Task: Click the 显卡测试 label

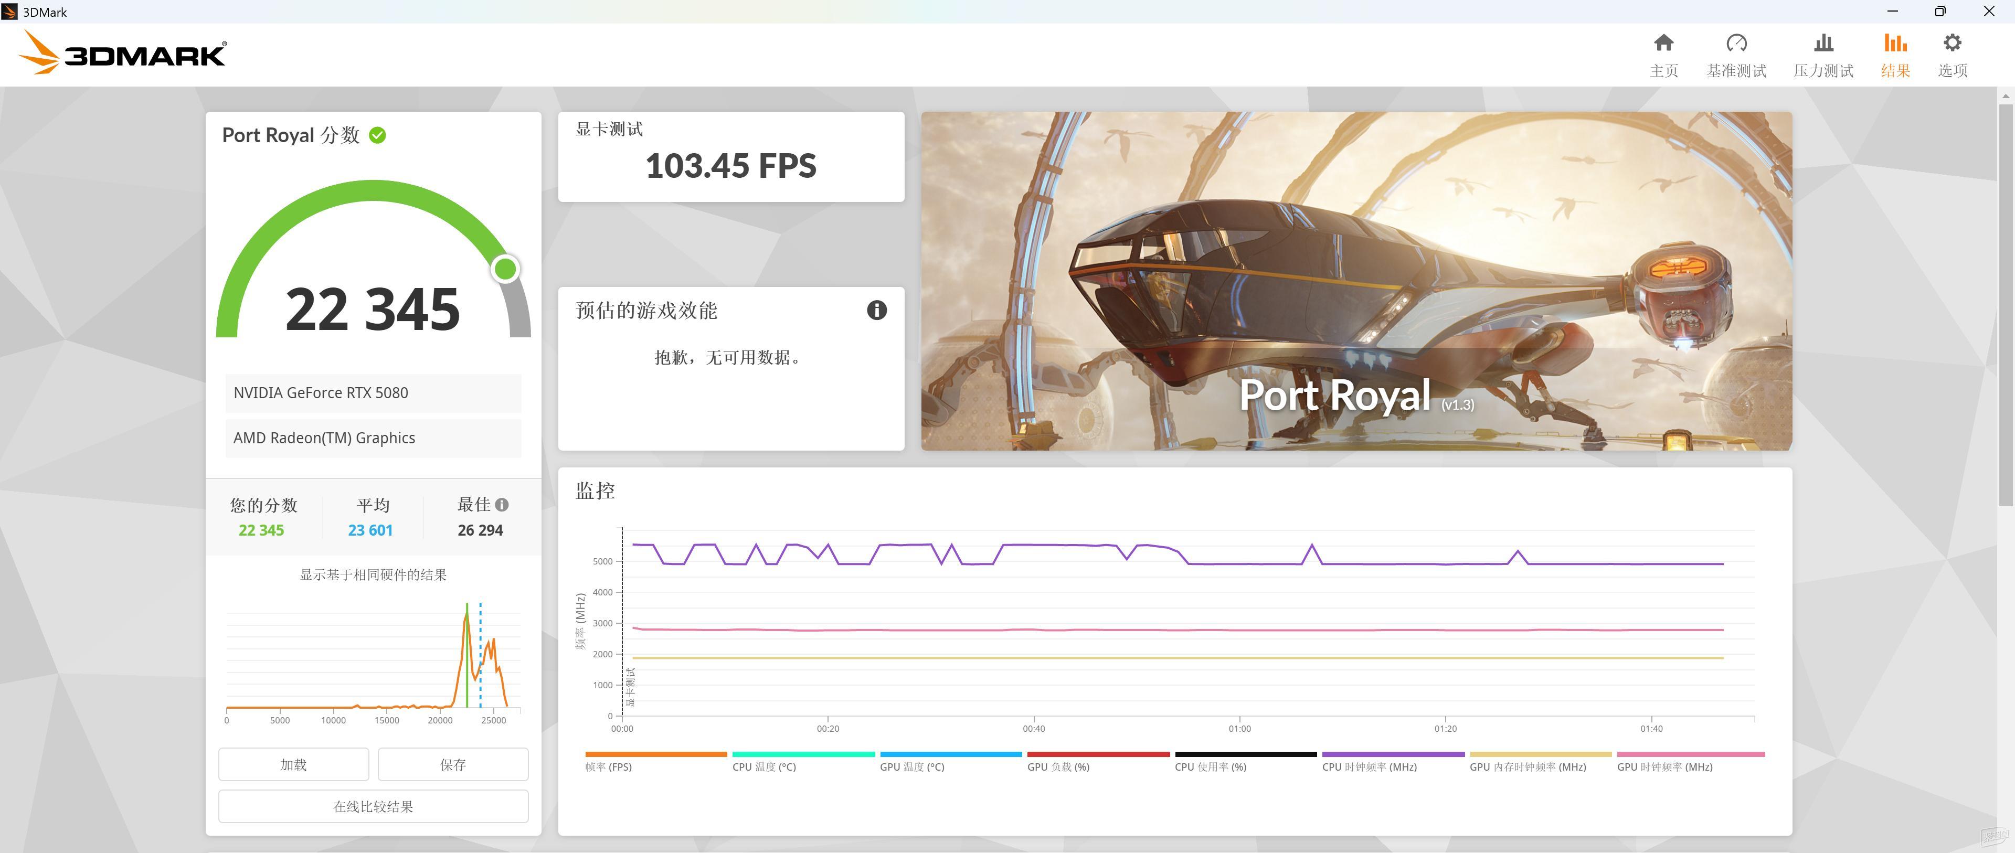Action: [609, 129]
